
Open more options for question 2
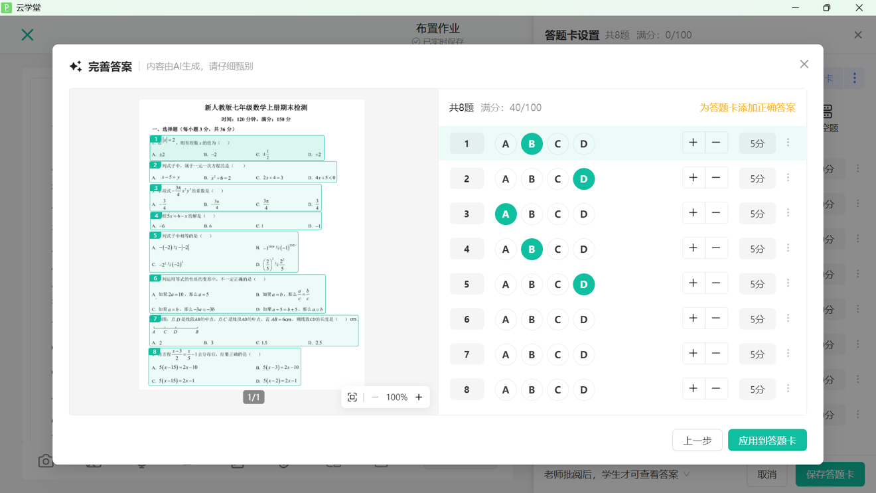click(x=788, y=178)
